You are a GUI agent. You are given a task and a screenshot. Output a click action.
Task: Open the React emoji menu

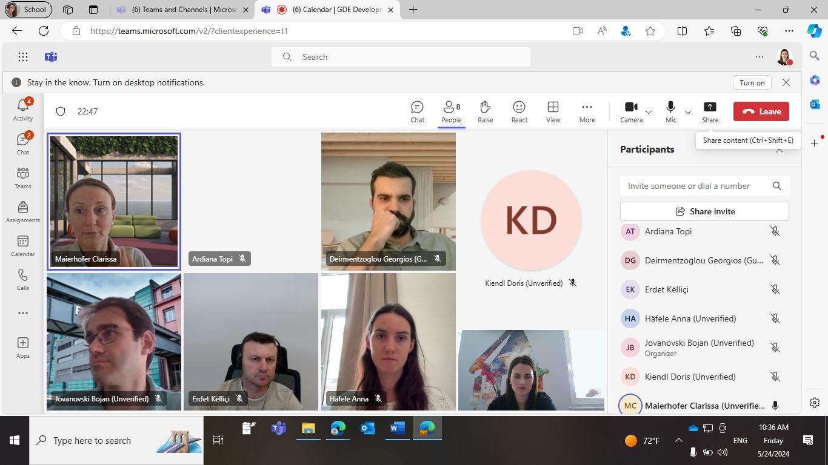519,111
